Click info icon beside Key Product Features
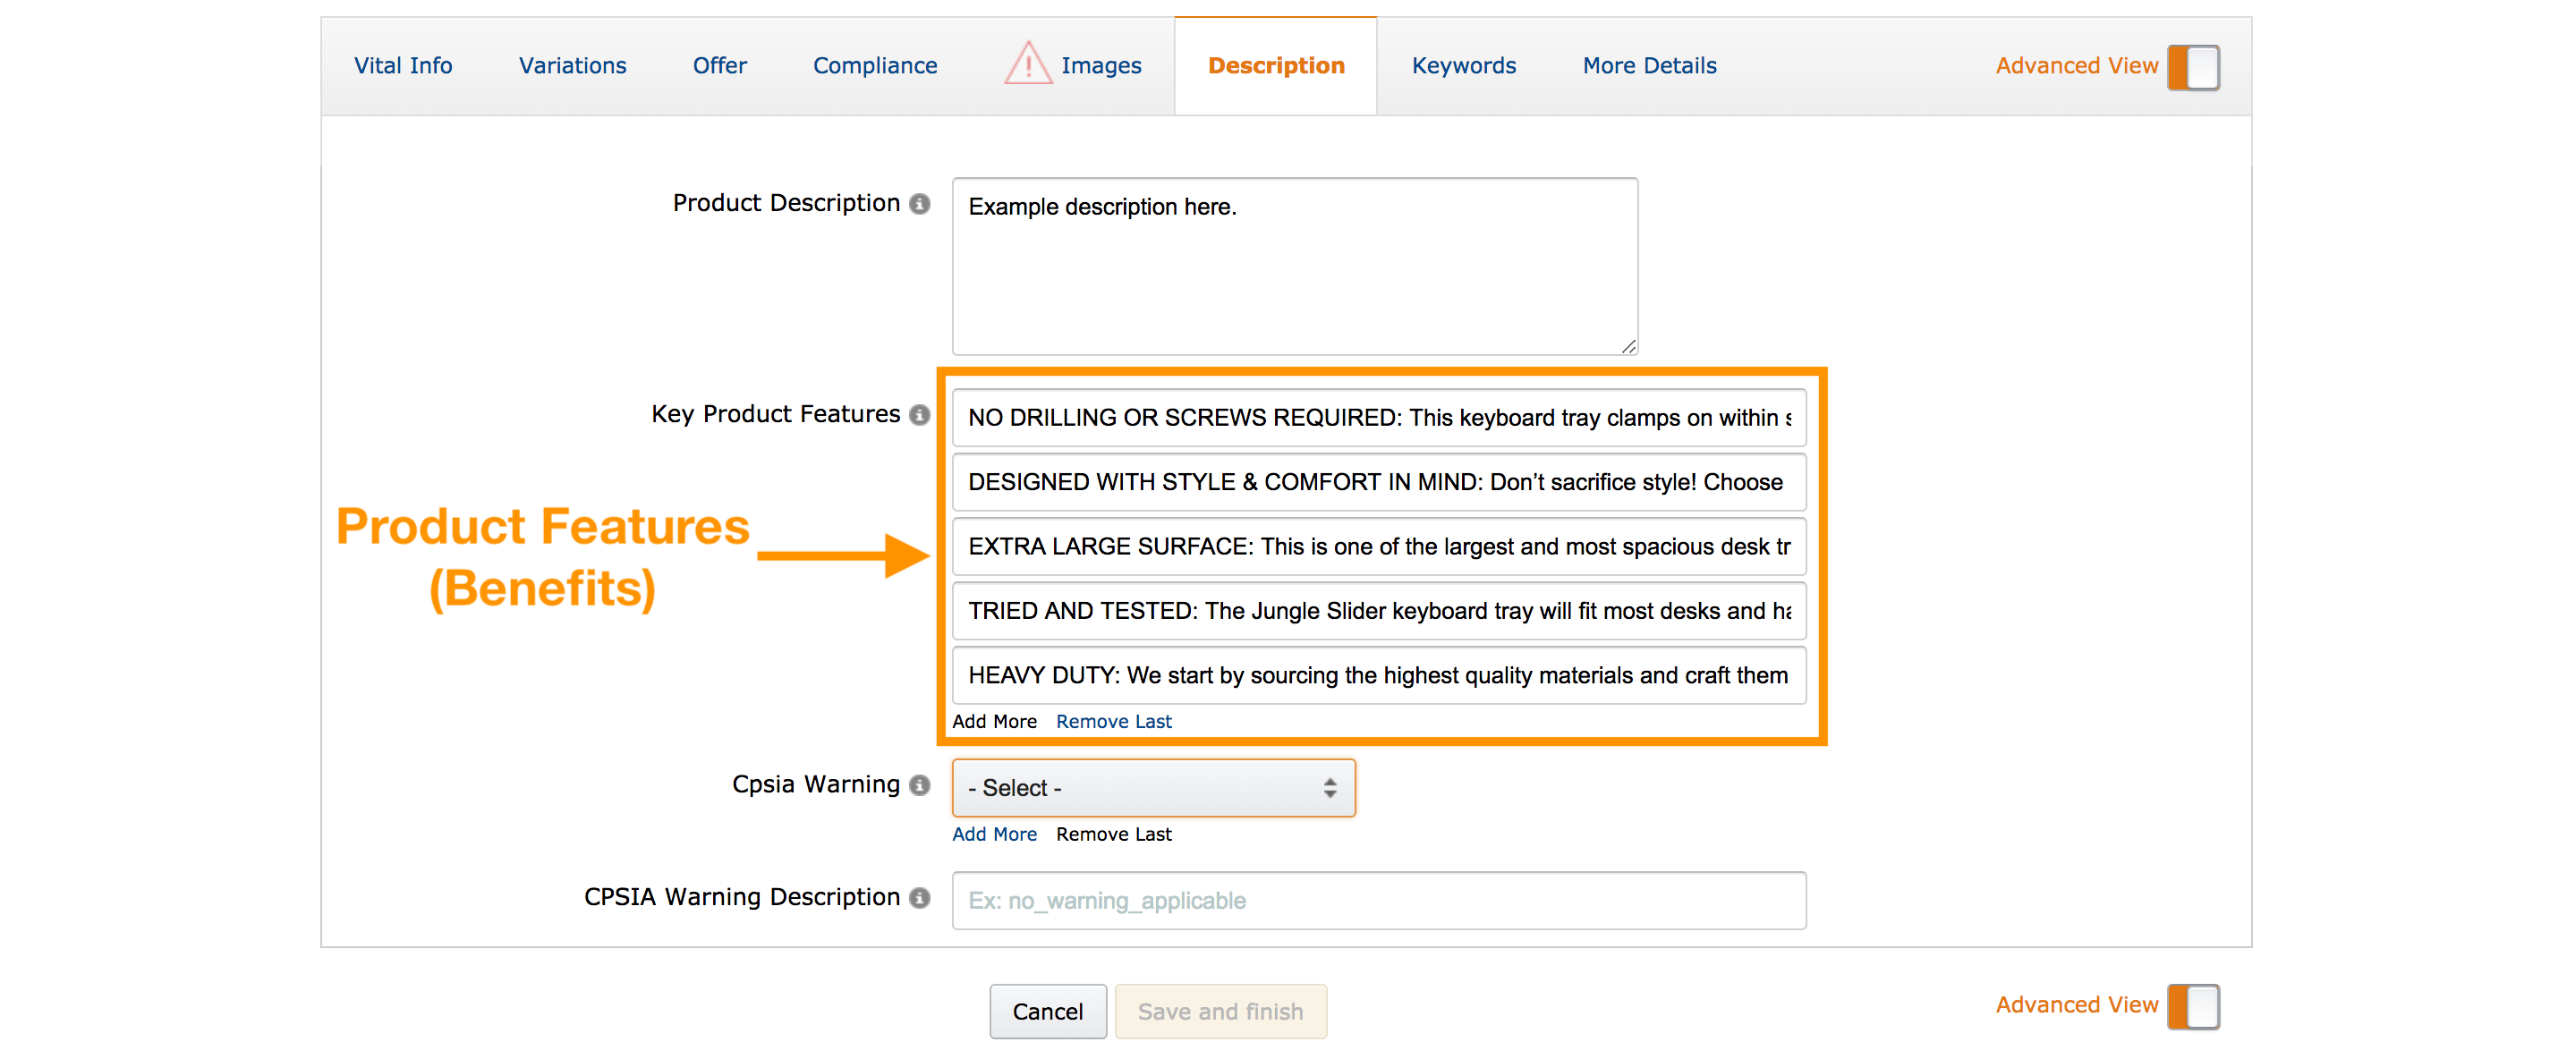 [920, 415]
